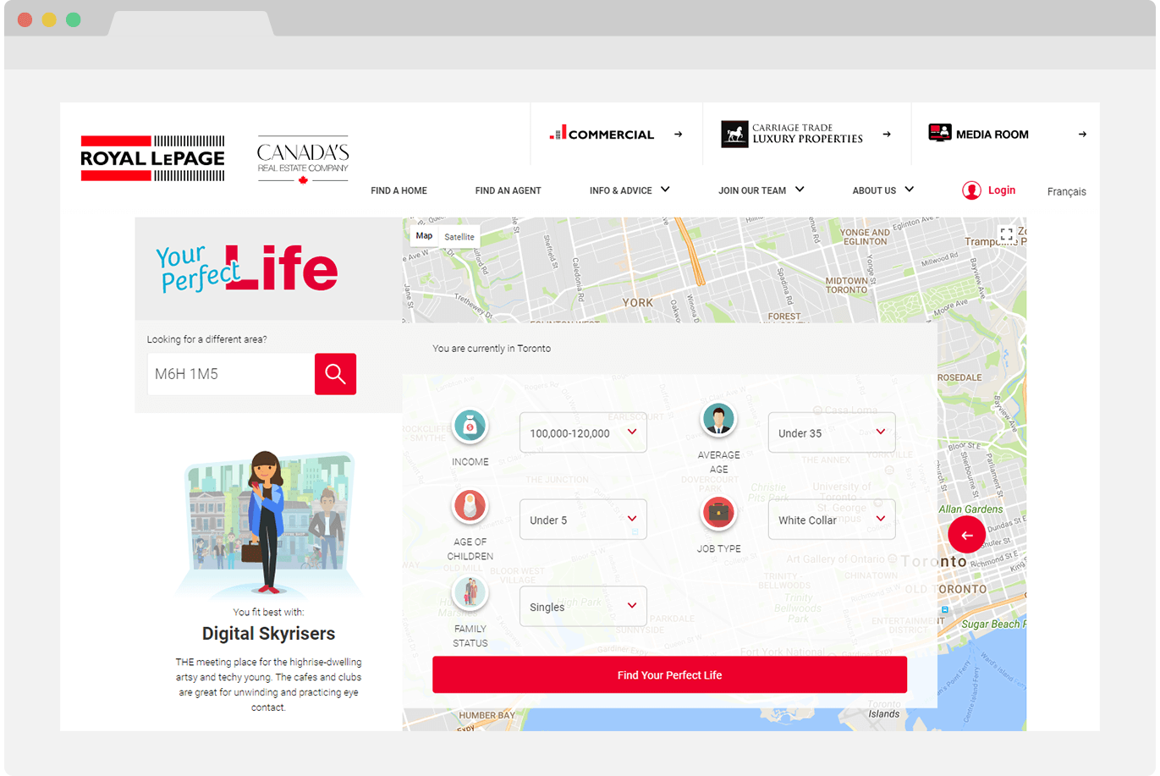Switch map to Map view

424,236
